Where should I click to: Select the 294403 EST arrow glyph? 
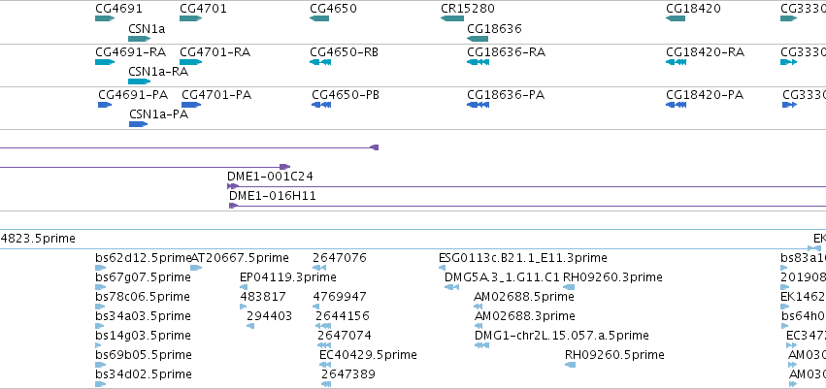(250, 326)
